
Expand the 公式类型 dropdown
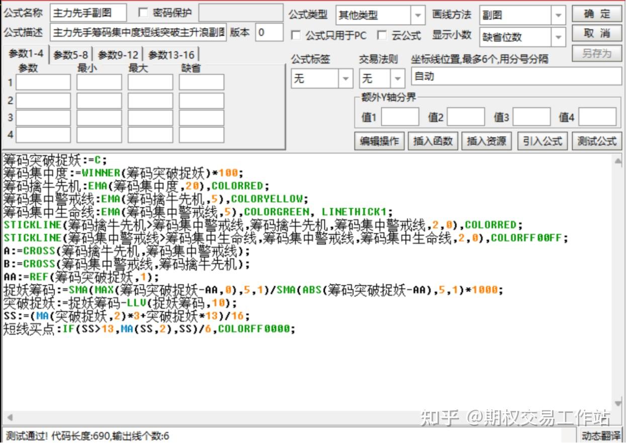(x=417, y=16)
